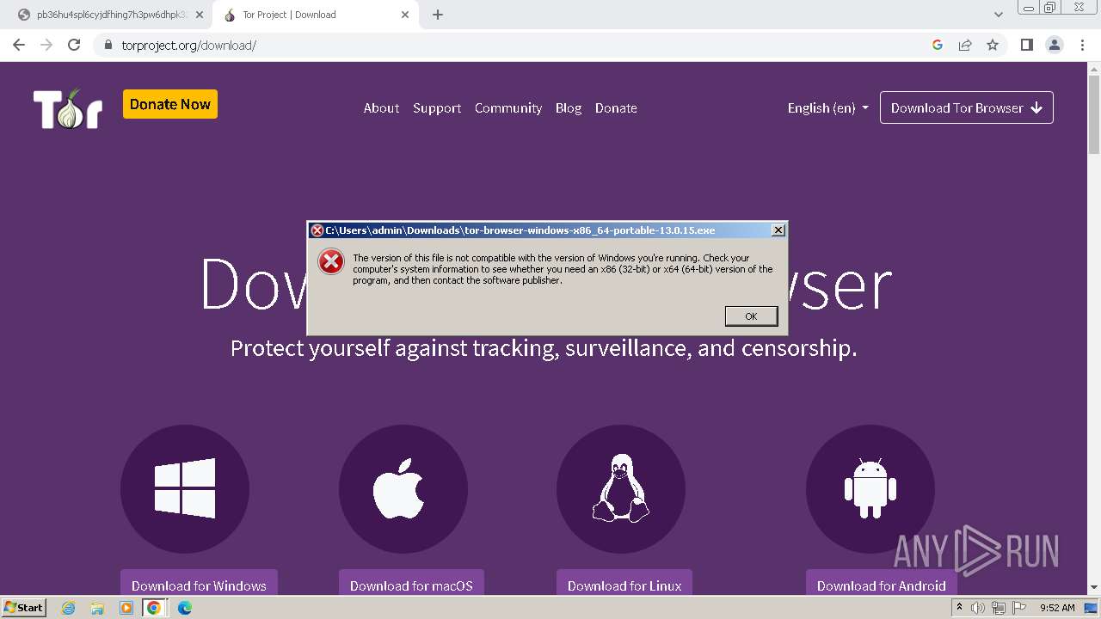
Task: Open the Donate menu link
Action: [x=616, y=108]
